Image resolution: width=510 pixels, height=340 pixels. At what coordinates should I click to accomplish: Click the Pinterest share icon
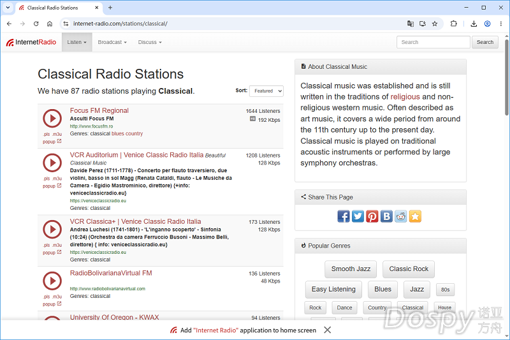tap(372, 216)
